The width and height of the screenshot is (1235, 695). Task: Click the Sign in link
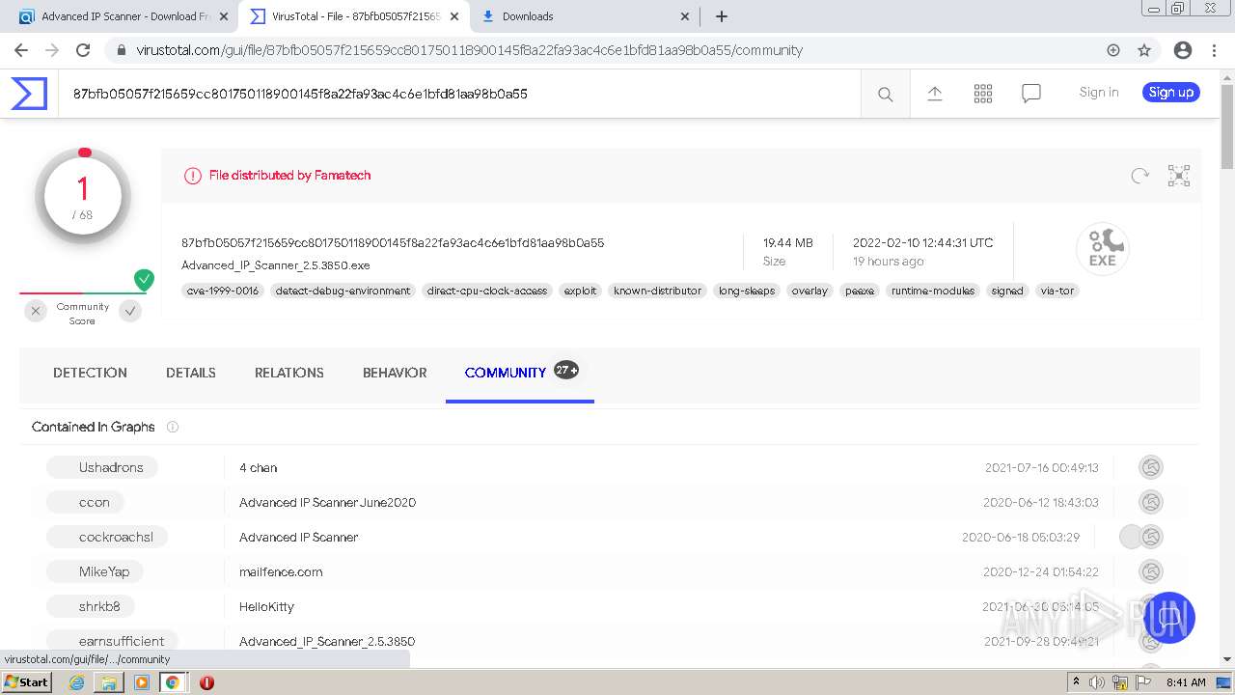click(1099, 93)
